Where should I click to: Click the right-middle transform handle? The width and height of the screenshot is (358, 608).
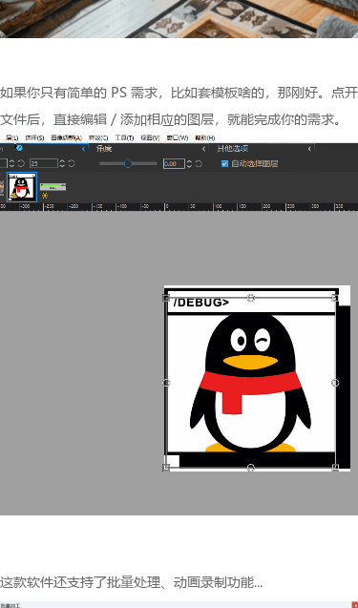(x=335, y=383)
